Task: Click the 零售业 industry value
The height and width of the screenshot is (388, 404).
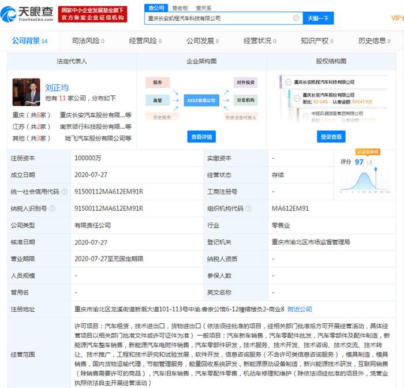Action: pos(281,225)
